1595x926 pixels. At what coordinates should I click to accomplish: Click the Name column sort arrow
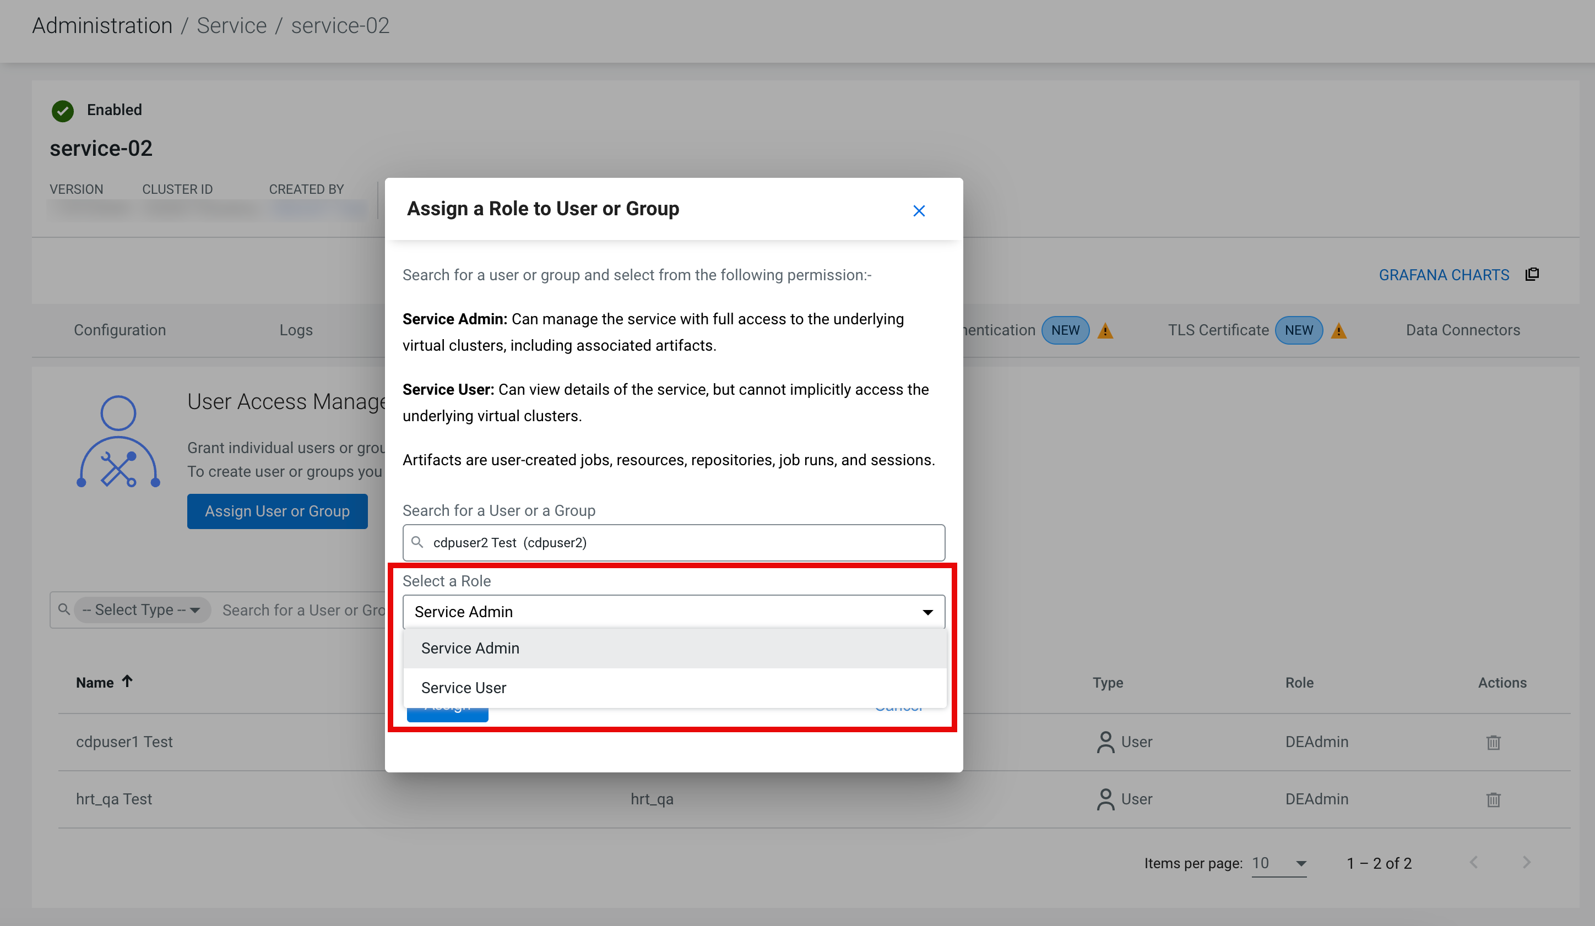127,681
